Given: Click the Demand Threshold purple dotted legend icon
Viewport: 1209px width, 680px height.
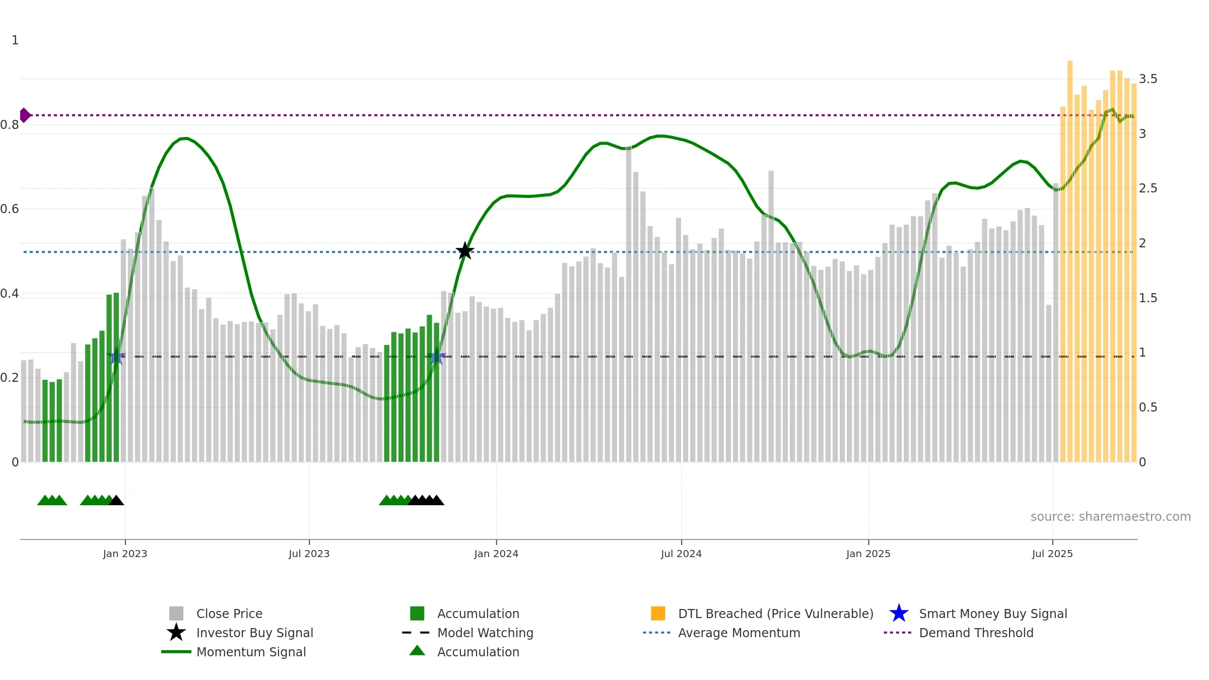Looking at the screenshot, I should [x=898, y=633].
